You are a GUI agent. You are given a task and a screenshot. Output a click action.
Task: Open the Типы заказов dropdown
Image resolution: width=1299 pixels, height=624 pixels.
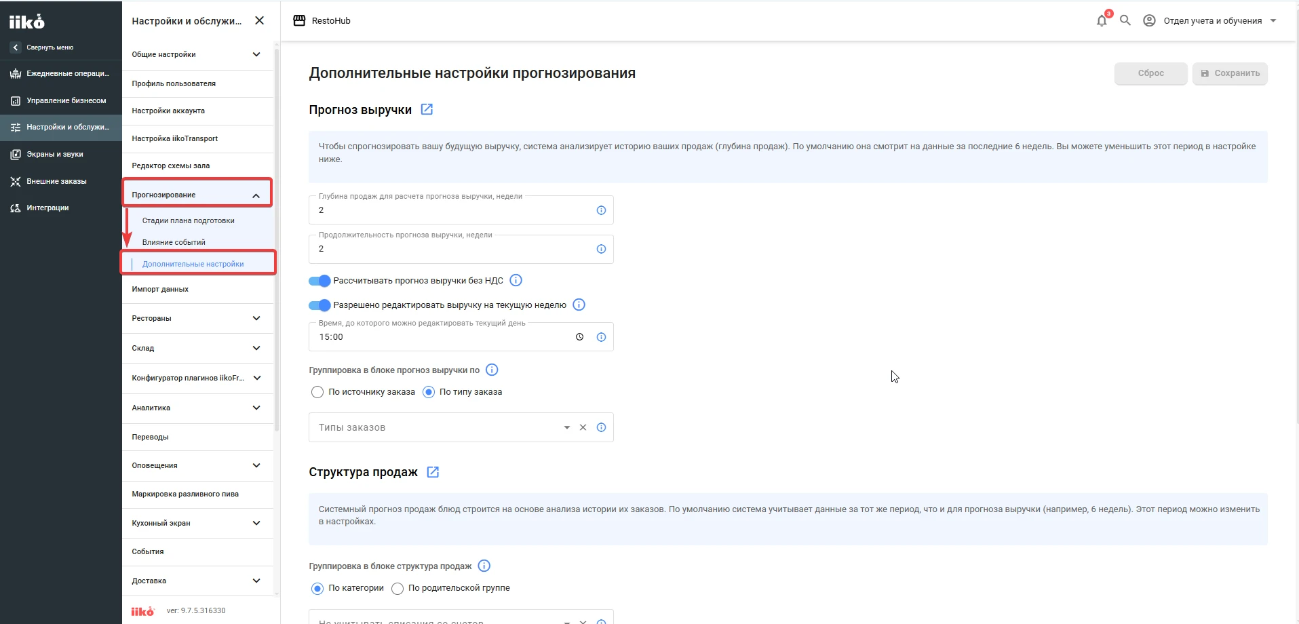pos(567,427)
